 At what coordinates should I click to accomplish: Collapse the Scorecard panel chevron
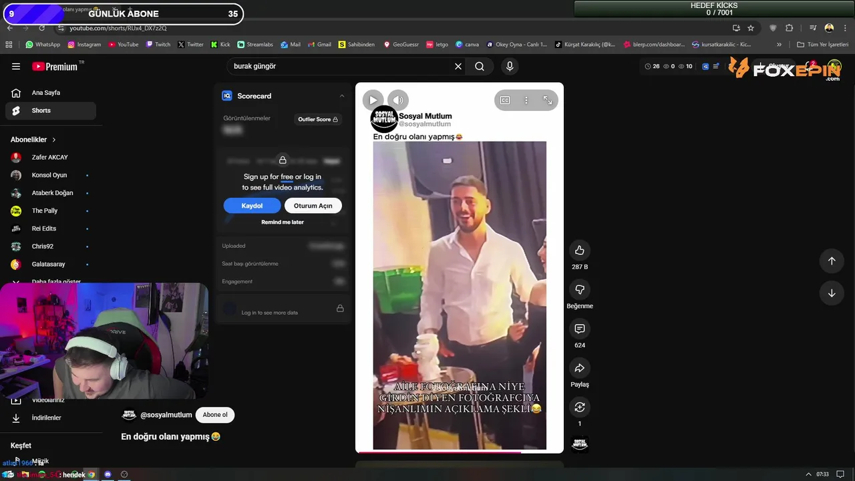(342, 96)
